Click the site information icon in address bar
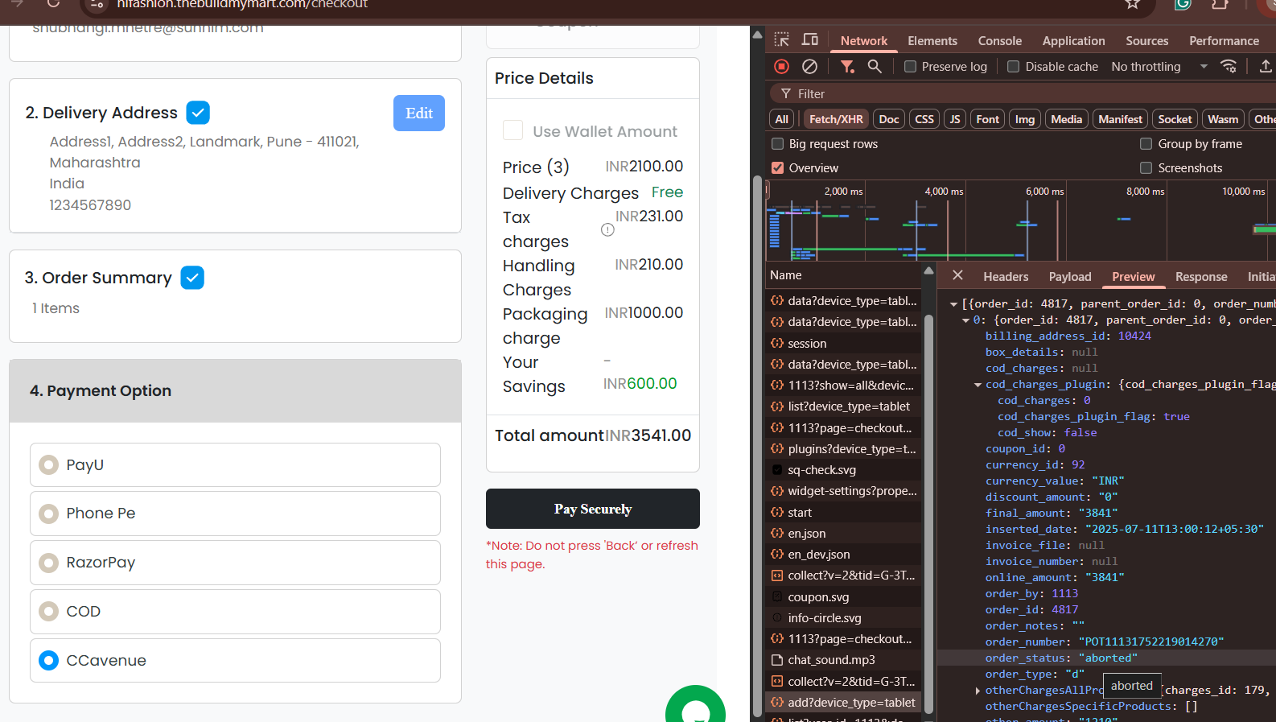Screen dimensions: 1276x722 coord(97,5)
